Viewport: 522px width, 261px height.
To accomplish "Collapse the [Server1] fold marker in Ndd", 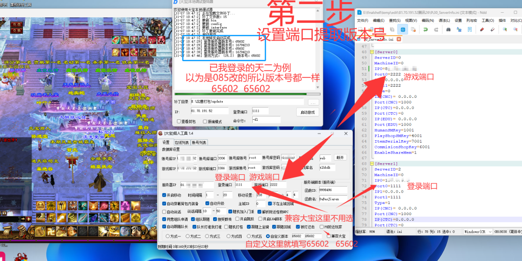I will [x=372, y=164].
